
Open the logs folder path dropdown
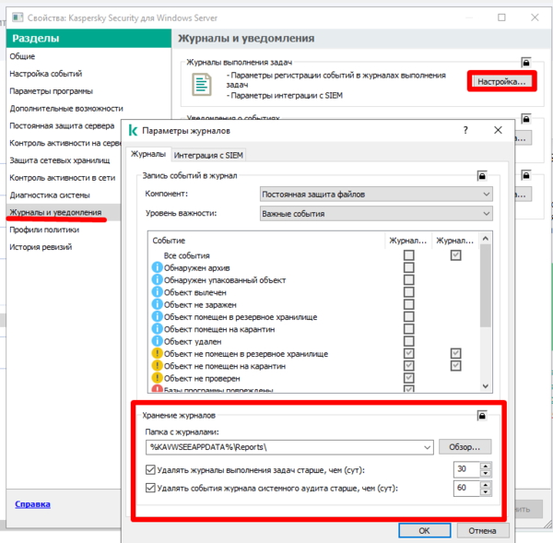(x=427, y=447)
